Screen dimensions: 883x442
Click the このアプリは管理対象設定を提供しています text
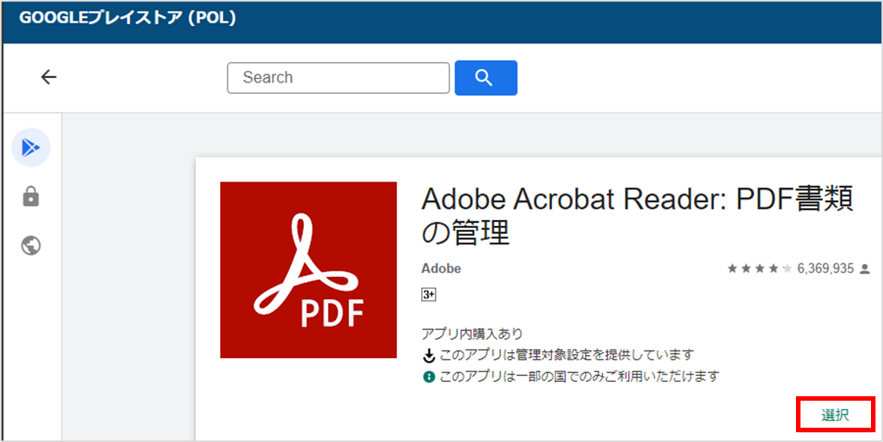tap(566, 355)
